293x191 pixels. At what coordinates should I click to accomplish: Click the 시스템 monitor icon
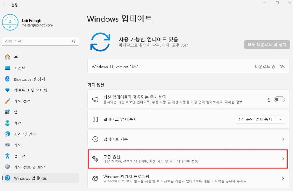pos(7,68)
